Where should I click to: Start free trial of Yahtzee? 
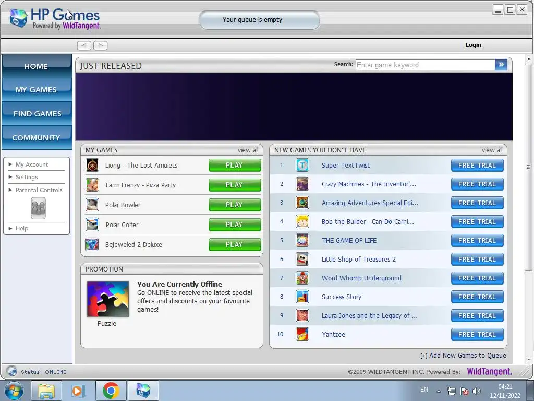tap(477, 334)
